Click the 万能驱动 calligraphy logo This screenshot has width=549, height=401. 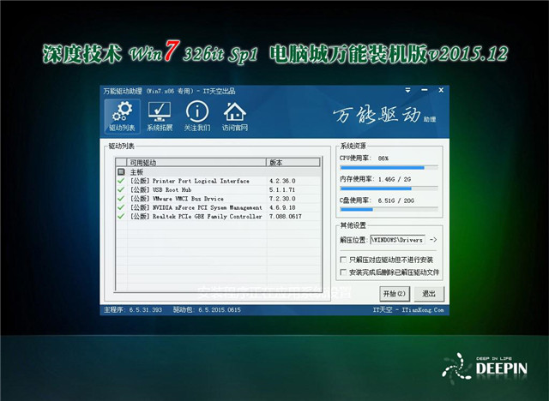click(377, 114)
